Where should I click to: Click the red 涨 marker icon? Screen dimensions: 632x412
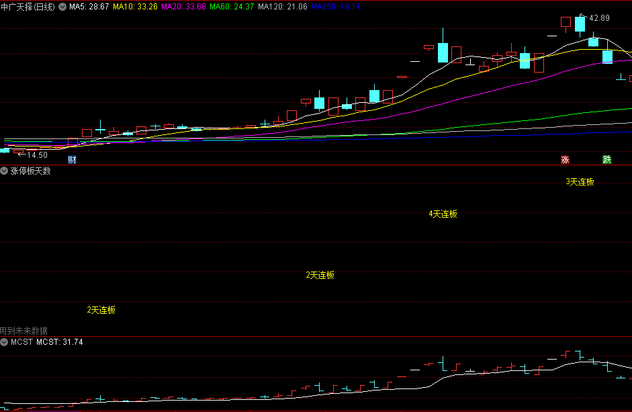(x=565, y=160)
